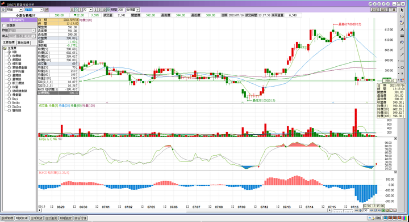
Task: Toggle the red-check checkbox in top toolbar
Action: pos(47,10)
